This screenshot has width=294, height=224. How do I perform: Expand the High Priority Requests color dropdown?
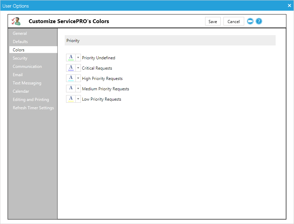coord(78,78)
